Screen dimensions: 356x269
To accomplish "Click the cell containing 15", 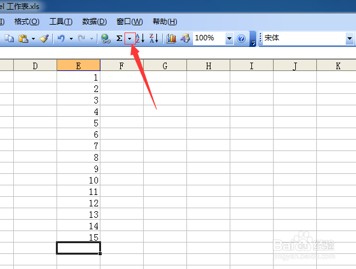I will (x=78, y=237).
